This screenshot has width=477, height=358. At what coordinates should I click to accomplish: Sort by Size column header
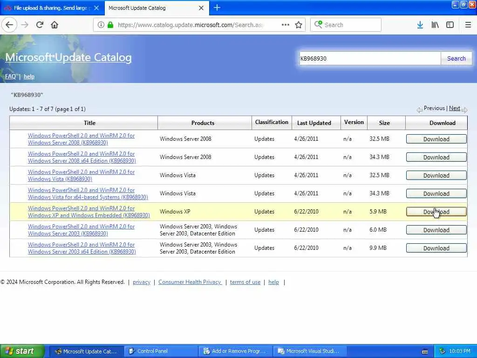pyautogui.click(x=384, y=123)
